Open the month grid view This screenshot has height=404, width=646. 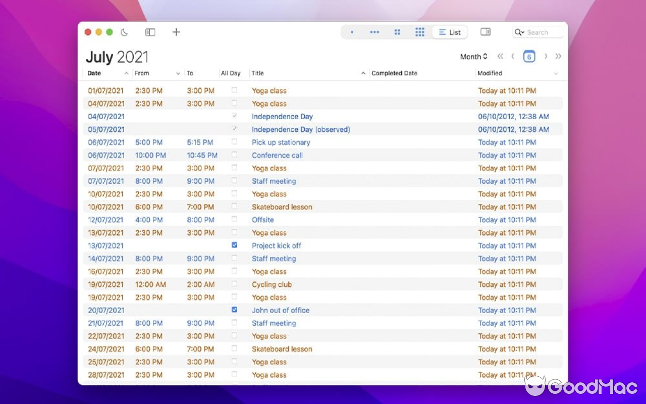[x=397, y=32]
